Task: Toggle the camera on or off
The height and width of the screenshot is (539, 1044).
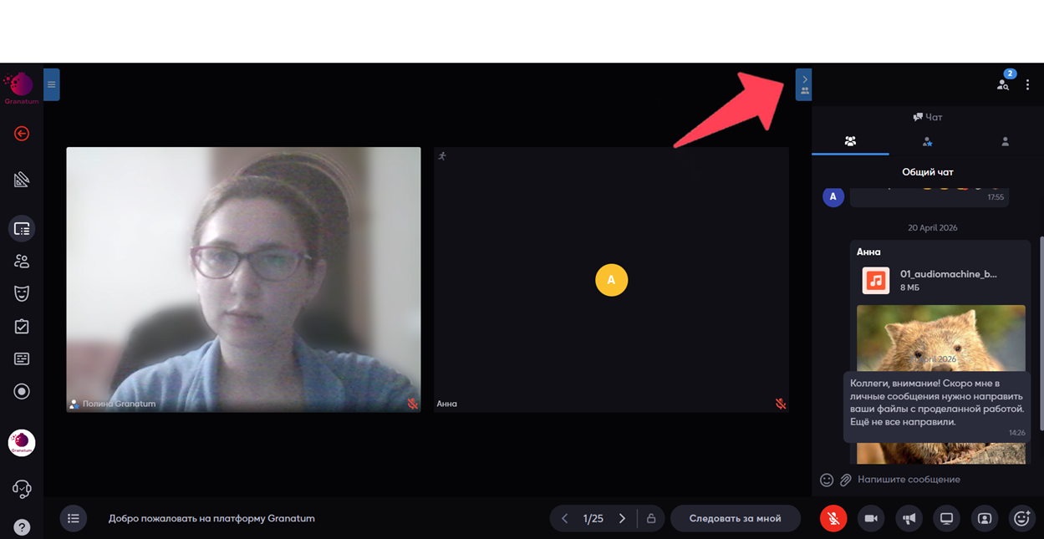Action: click(x=870, y=519)
